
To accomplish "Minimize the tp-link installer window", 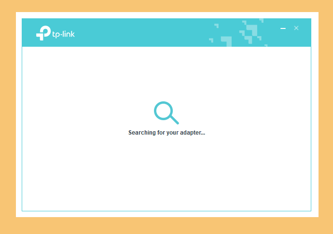I will pyautogui.click(x=283, y=28).
